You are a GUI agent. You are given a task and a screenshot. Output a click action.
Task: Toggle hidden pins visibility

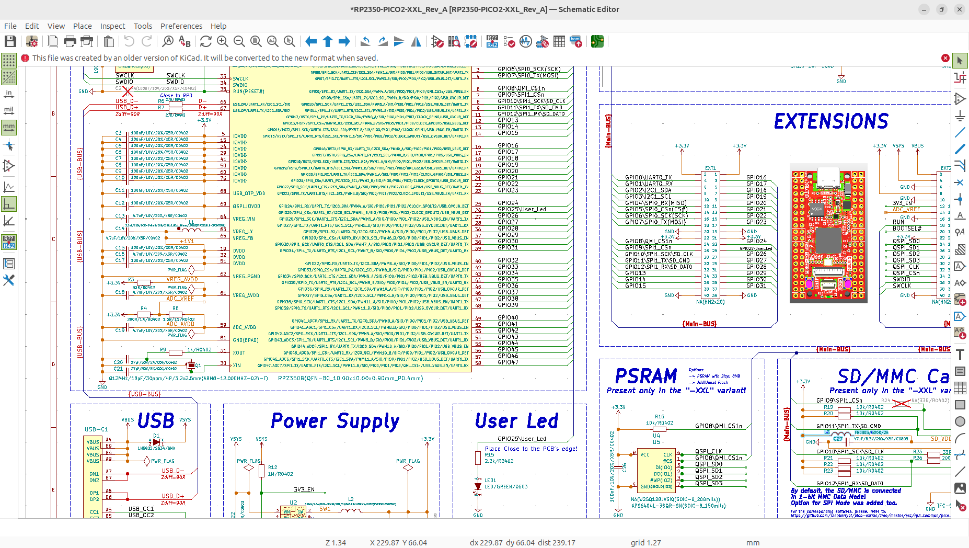pos(9,166)
